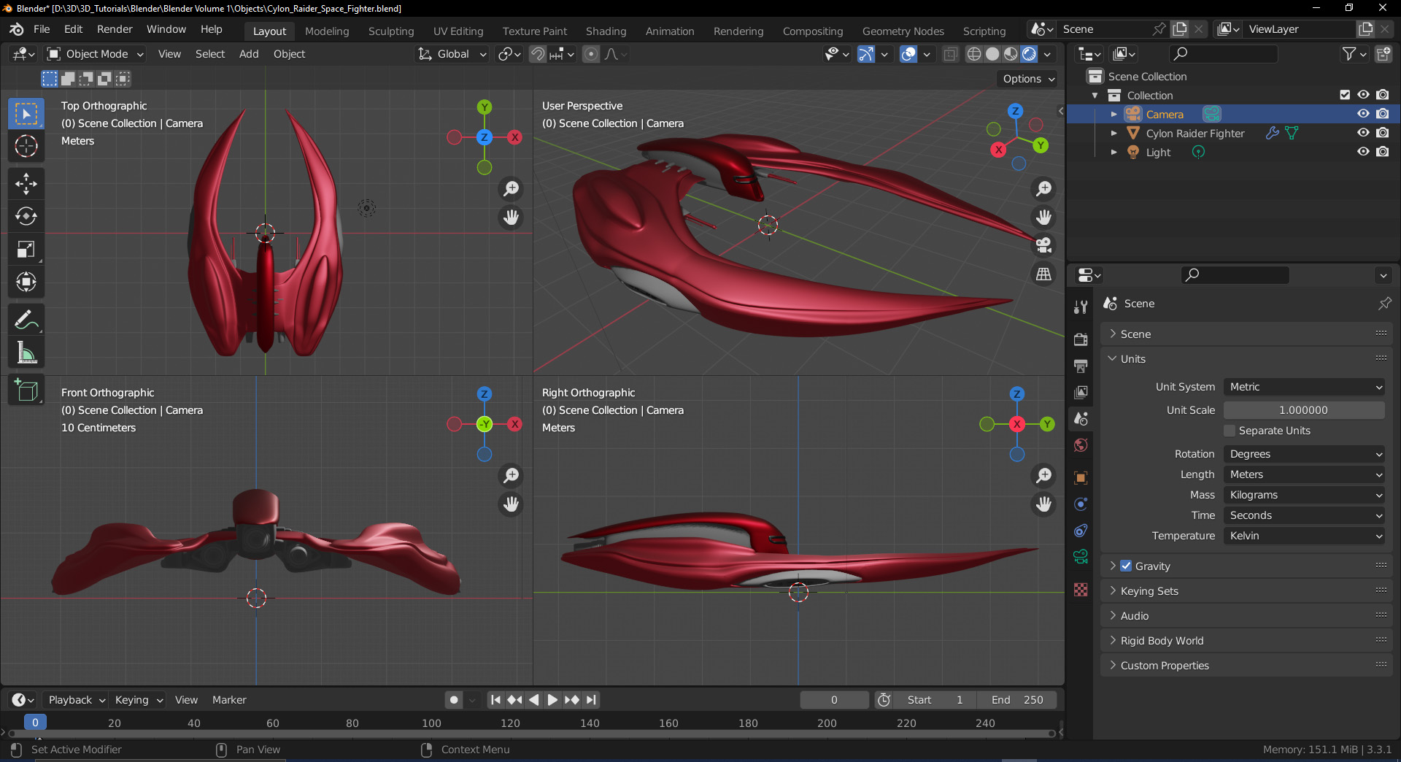Select the Move tool in the toolbar
1401x762 pixels.
[x=26, y=183]
